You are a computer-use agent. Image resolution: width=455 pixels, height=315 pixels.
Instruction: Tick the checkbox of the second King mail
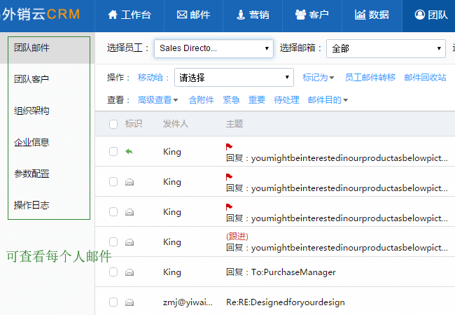113,181
